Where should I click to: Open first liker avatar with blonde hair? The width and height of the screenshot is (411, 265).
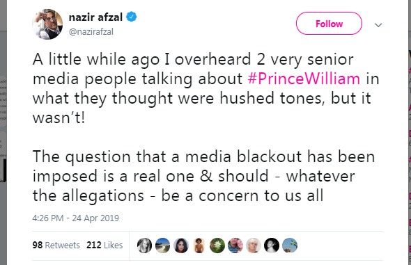pos(144,246)
